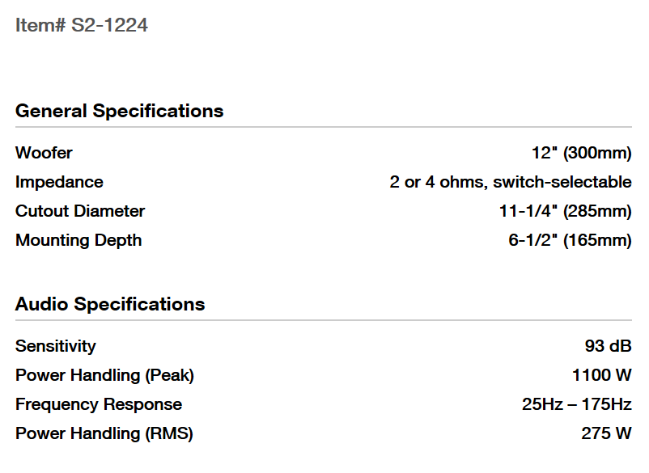Select the Cutout Diameter label
The width and height of the screenshot is (649, 473).
click(80, 211)
